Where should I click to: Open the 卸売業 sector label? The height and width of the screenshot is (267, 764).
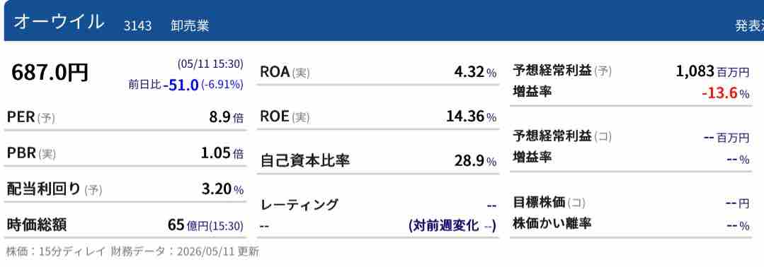[x=190, y=25]
